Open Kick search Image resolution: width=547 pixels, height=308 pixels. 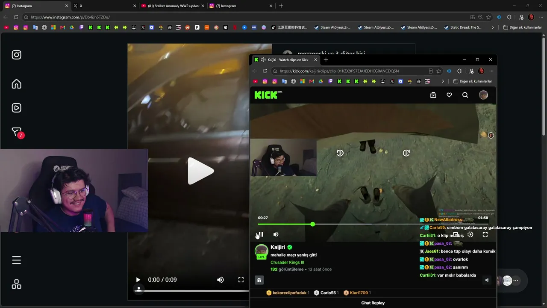pyautogui.click(x=465, y=95)
